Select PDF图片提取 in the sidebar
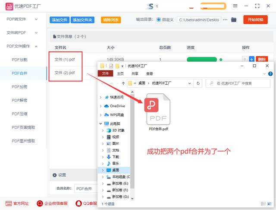This screenshot has width=276, height=210. tap(23, 141)
